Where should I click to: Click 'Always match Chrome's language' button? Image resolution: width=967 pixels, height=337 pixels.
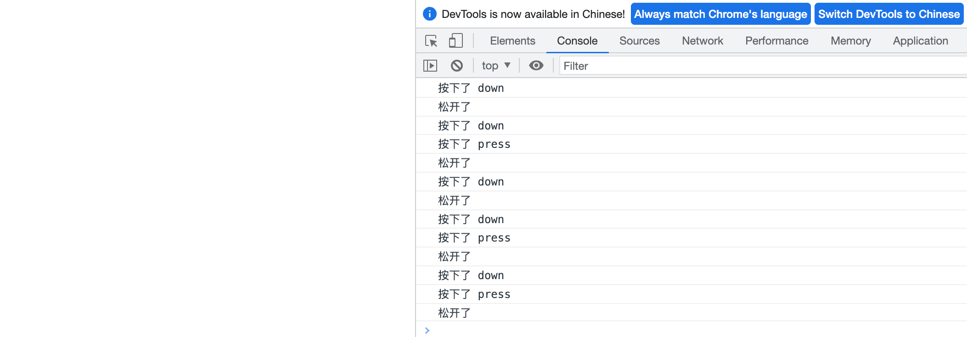(x=720, y=14)
